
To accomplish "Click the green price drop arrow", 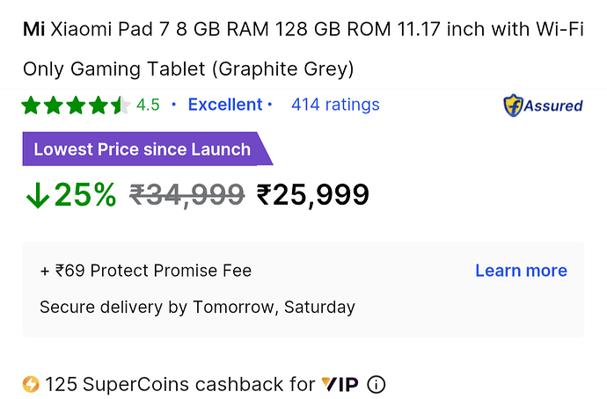I will [x=38, y=195].
